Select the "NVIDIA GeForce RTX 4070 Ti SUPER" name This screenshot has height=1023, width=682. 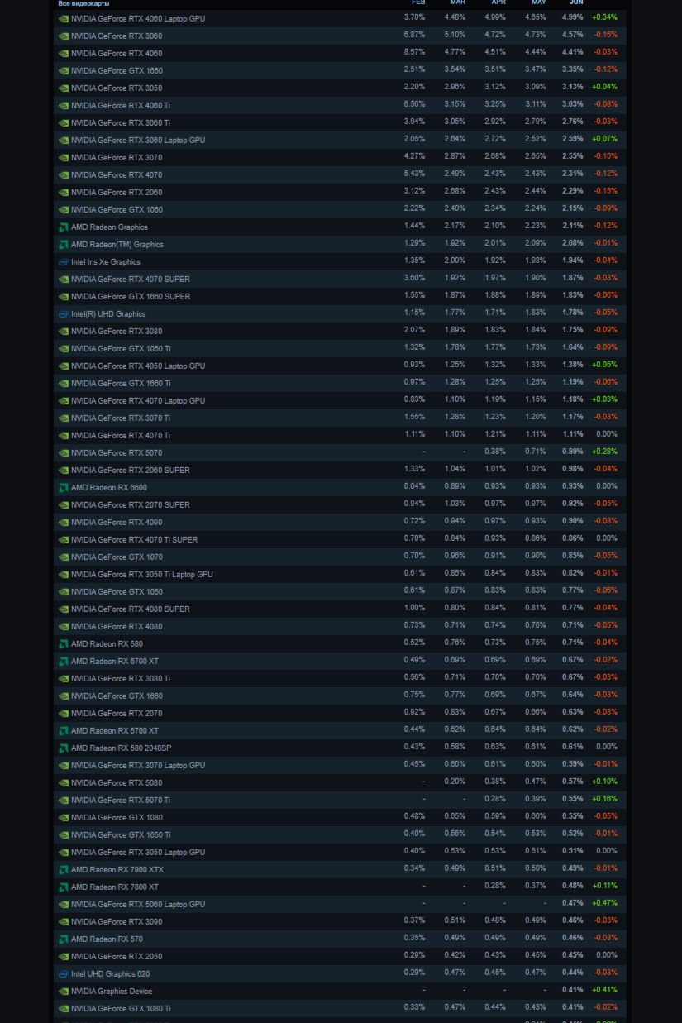[x=134, y=539]
